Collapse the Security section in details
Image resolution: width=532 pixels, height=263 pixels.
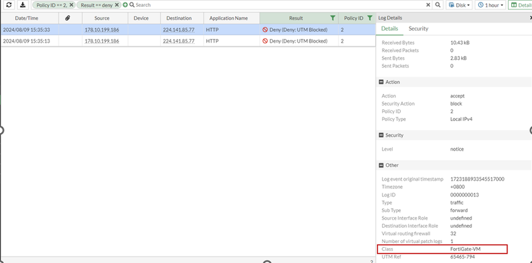381,135
